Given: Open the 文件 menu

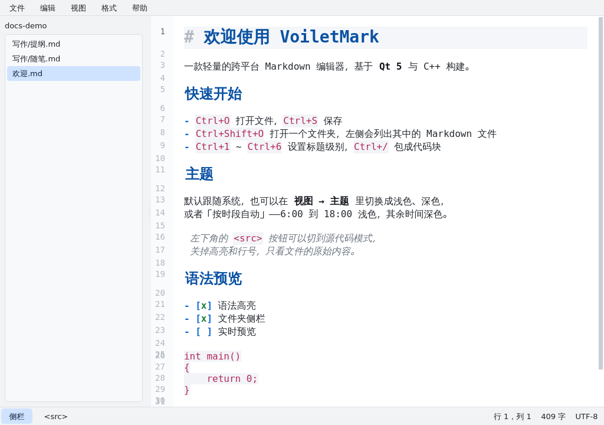Looking at the screenshot, I should click(17, 8).
